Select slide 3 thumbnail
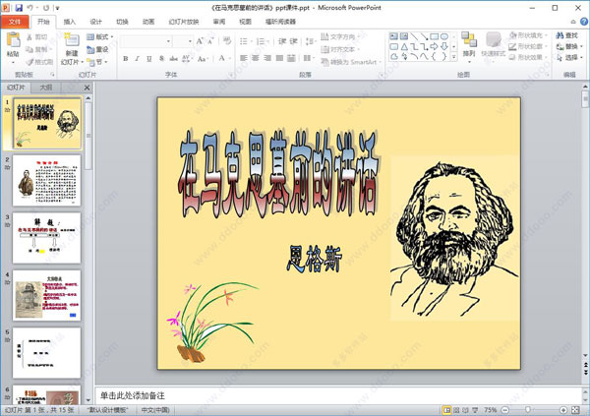590x416 pixels. pos(46,238)
